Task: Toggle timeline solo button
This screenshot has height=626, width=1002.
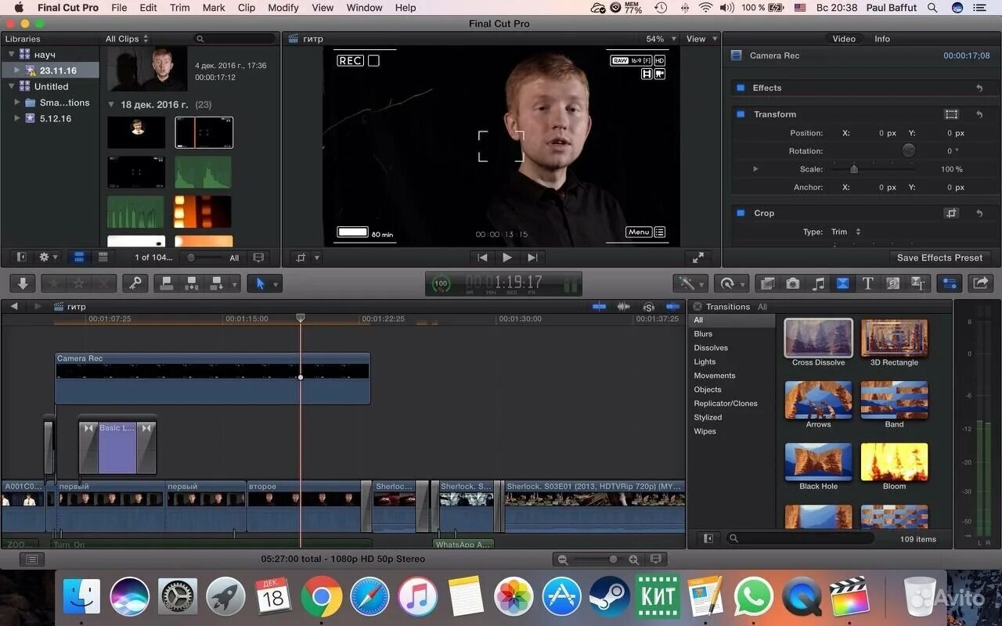Action: click(x=649, y=307)
